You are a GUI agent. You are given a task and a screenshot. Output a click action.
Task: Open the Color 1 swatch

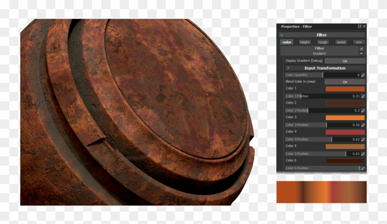point(345,89)
